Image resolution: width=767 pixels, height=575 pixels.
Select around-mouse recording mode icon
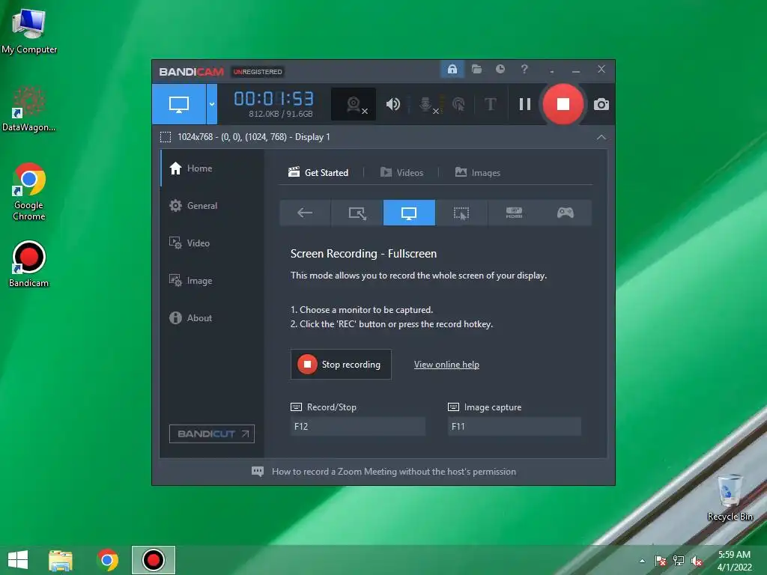[x=461, y=213]
